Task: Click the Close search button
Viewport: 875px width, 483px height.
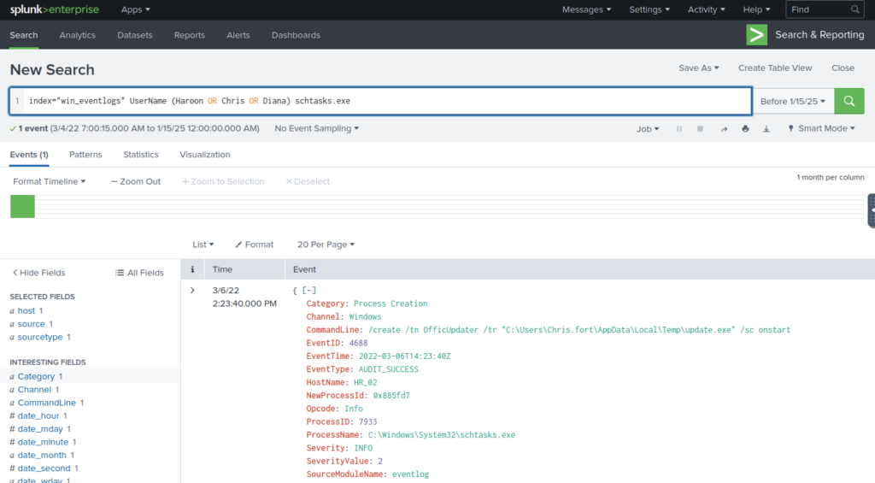Action: pos(843,68)
